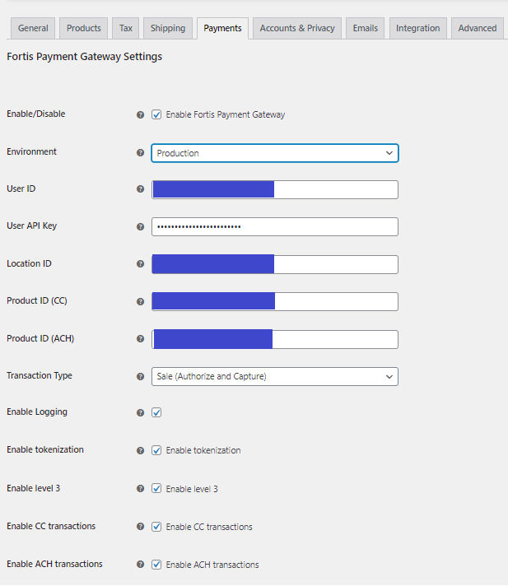
Task: Open help tip for Enable/Disable
Action: [140, 114]
